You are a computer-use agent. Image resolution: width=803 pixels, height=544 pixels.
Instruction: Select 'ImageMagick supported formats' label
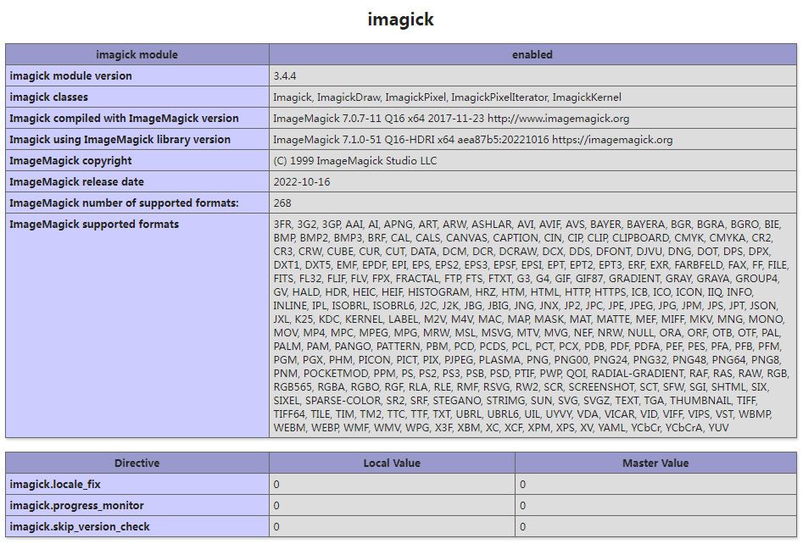tap(94, 225)
